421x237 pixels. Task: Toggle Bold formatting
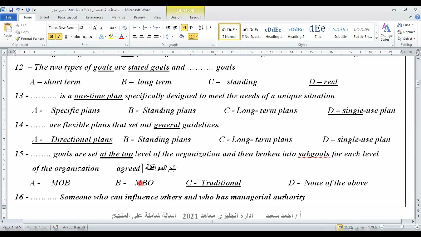[51, 37]
